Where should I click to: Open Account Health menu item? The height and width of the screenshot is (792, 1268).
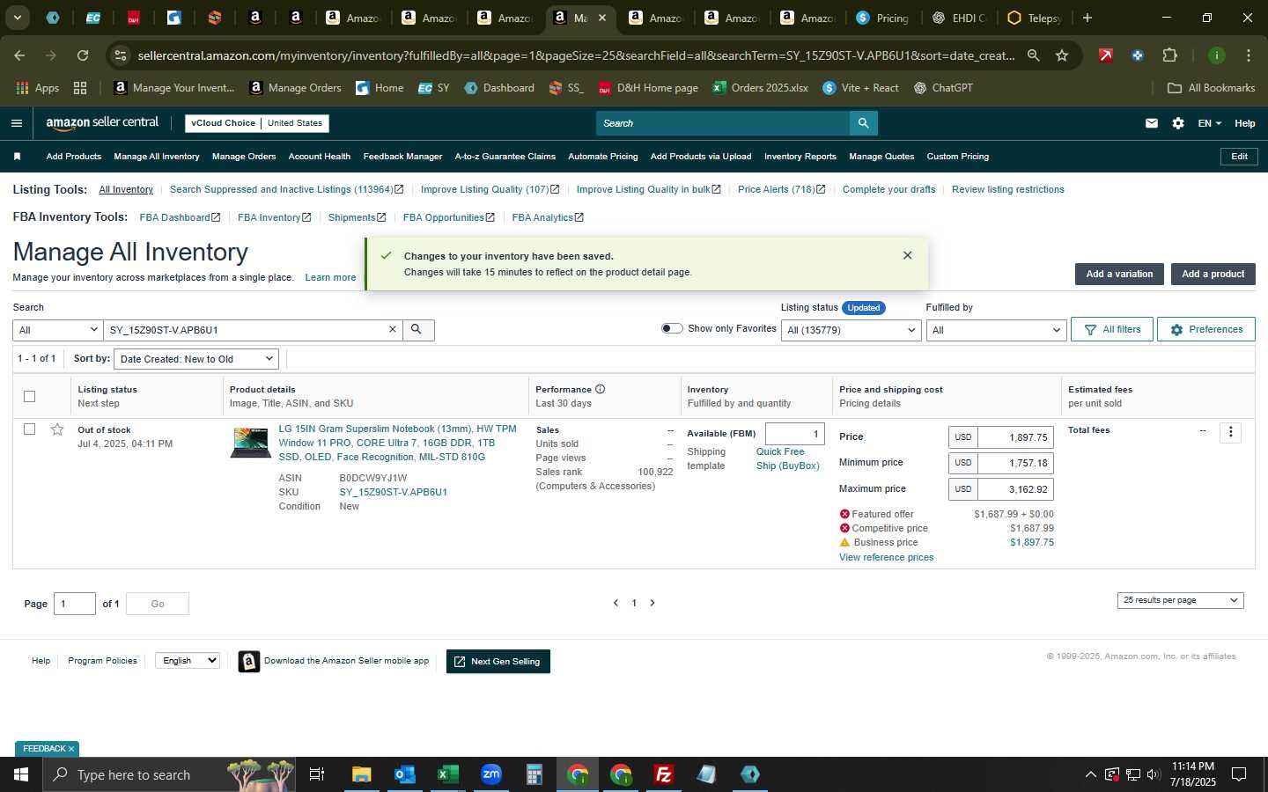point(320,157)
